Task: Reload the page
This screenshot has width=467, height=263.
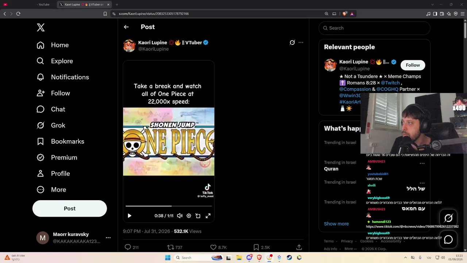Action: click(18, 14)
